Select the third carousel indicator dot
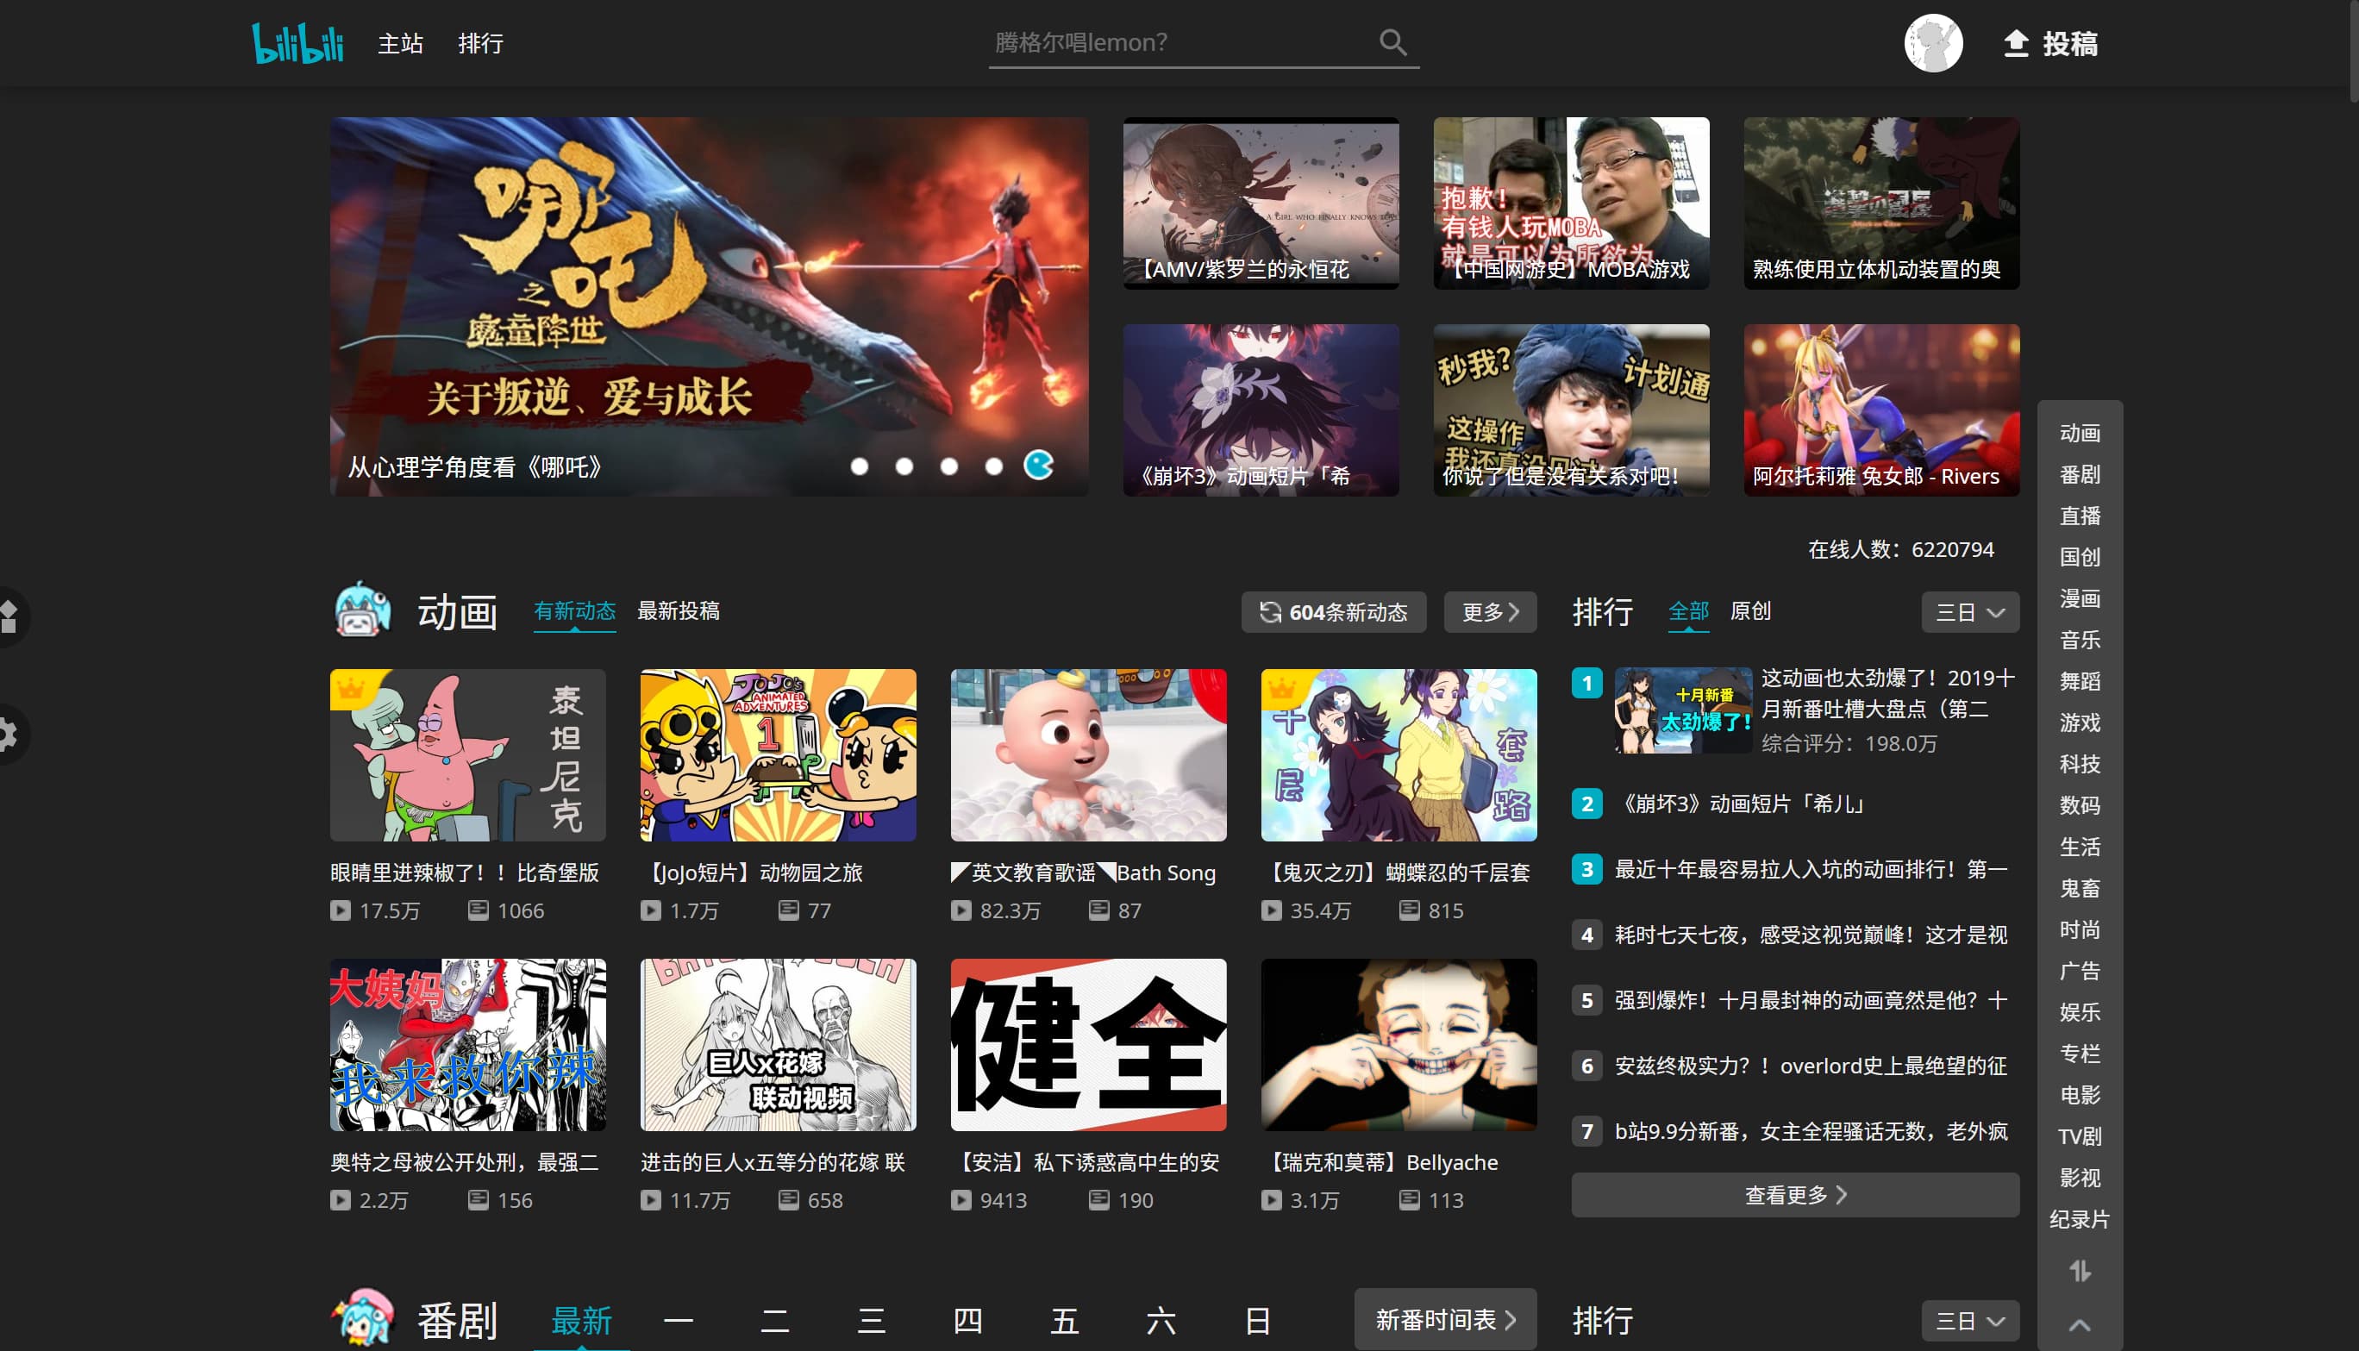Screen dimensions: 2359x1351 949,466
